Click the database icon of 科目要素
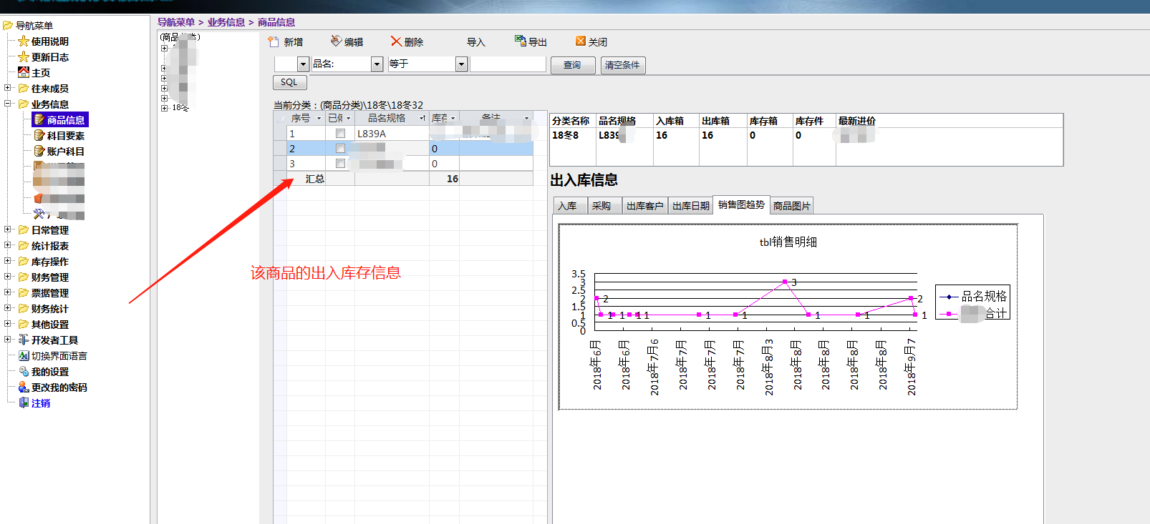 [x=39, y=135]
